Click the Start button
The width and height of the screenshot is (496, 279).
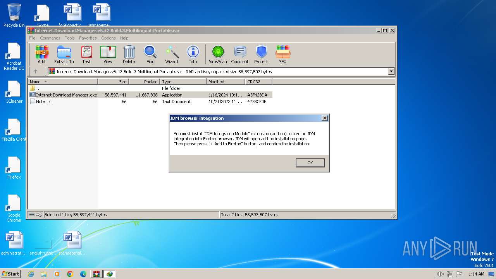coord(10,274)
